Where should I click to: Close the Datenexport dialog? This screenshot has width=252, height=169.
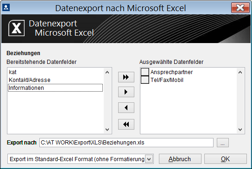240,7
